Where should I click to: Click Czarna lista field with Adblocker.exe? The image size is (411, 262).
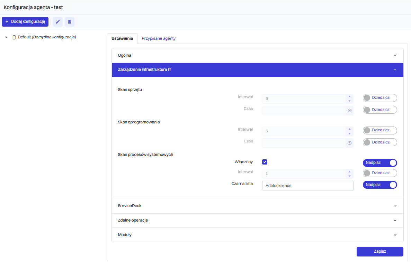(308, 186)
